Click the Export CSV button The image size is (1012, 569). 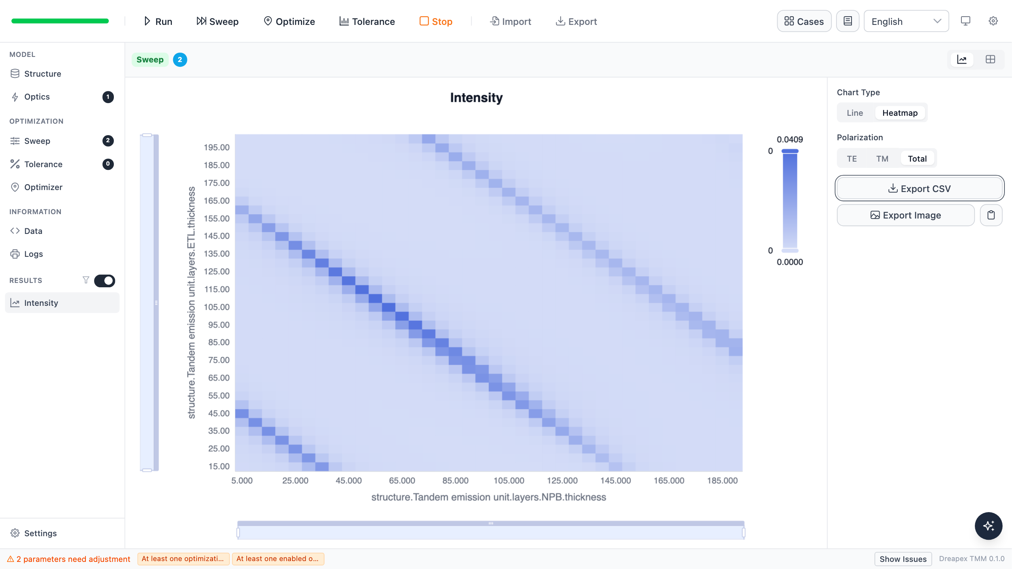click(x=919, y=188)
